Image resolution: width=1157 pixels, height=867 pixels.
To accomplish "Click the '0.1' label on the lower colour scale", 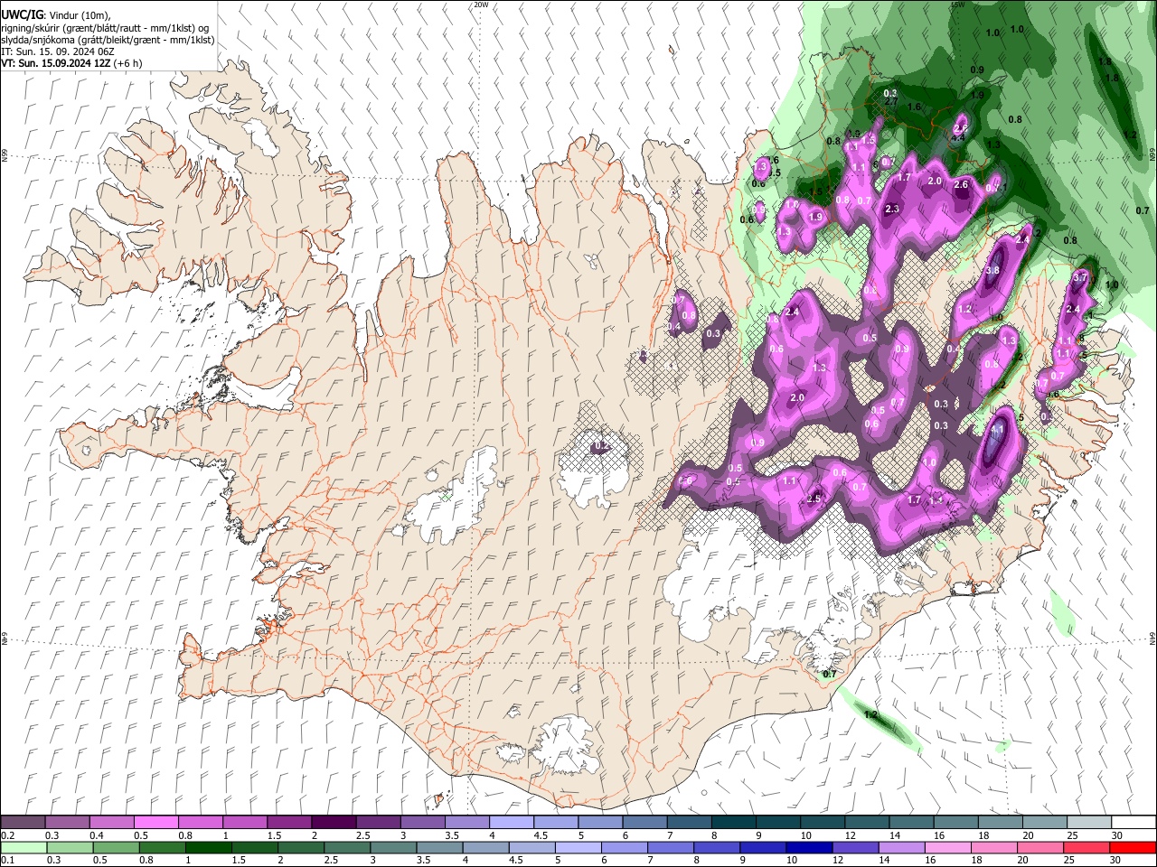I will 7,861.
